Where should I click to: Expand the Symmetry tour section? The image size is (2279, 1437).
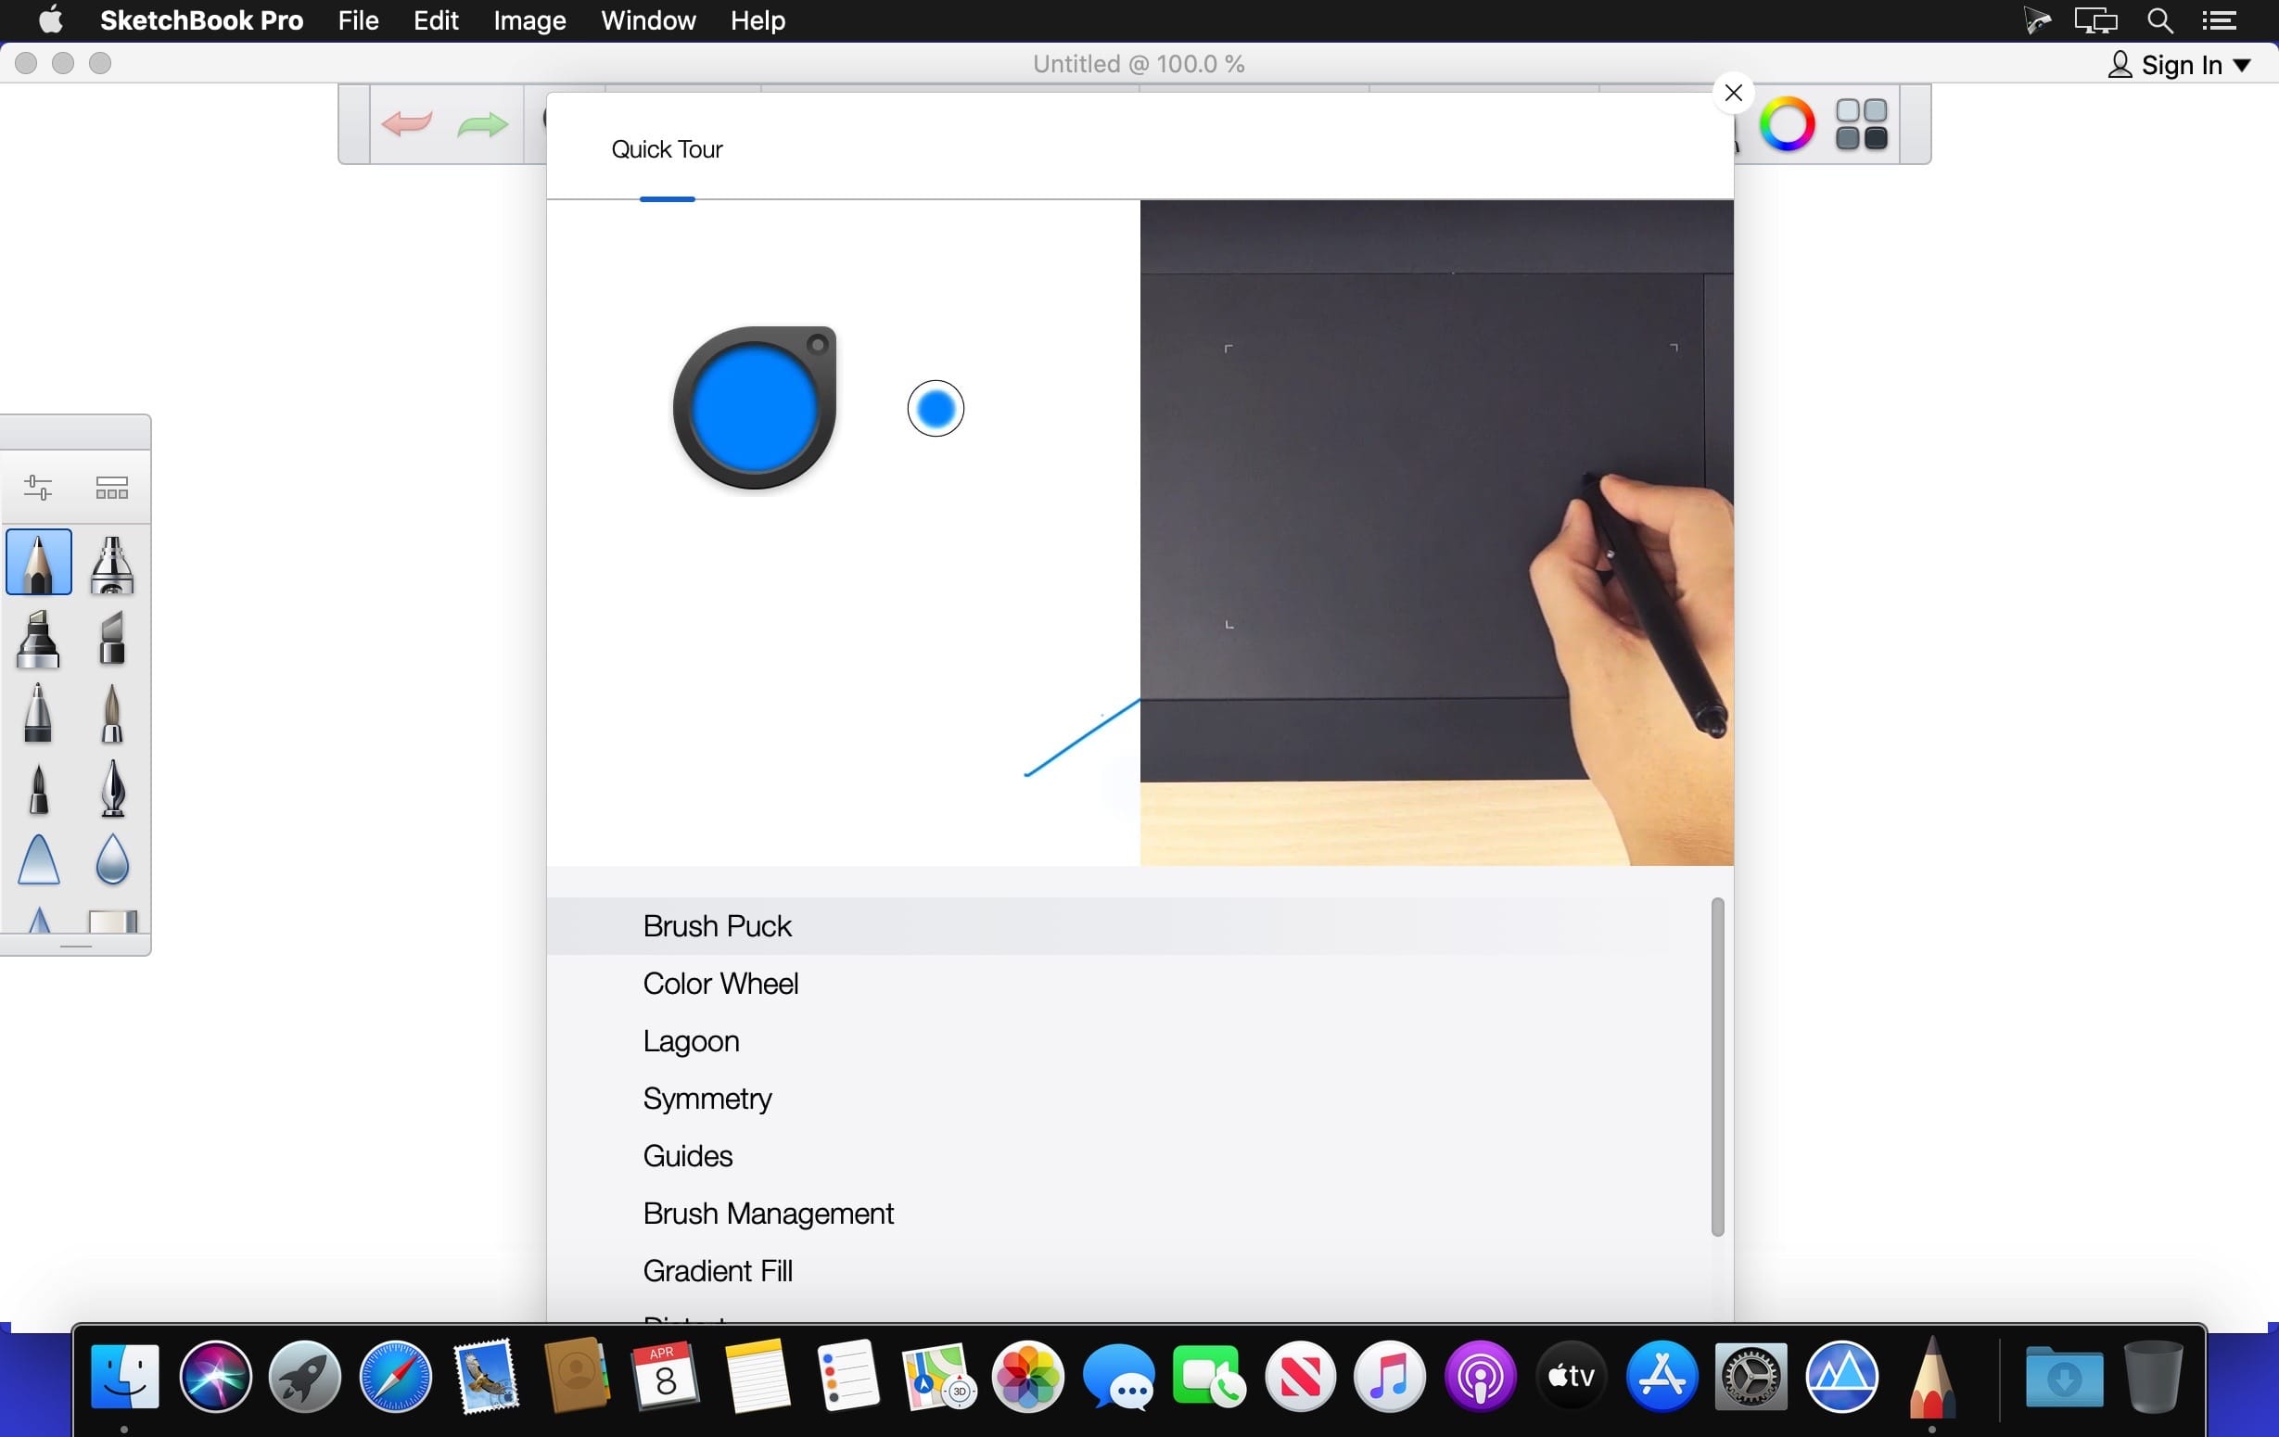708,1096
